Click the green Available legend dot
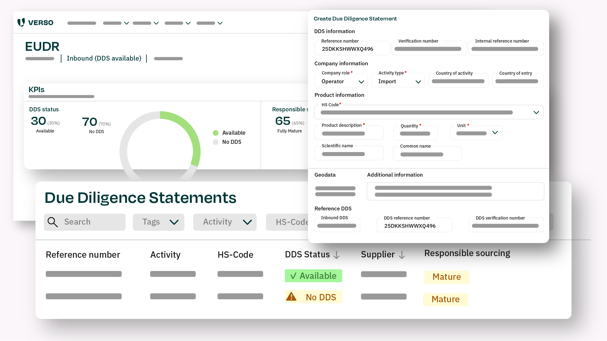The height and width of the screenshot is (341, 607). (215, 133)
